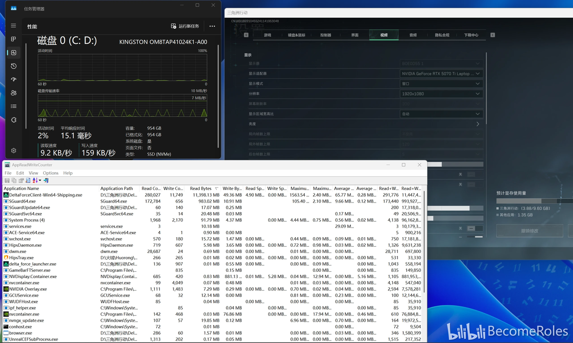Adjust game settings slider right of AppReadWriteCounter title bar
The height and width of the screenshot is (343, 573).
point(455,165)
